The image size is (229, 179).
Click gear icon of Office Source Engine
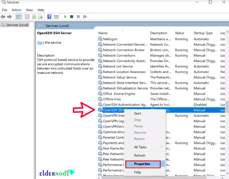[100, 93]
